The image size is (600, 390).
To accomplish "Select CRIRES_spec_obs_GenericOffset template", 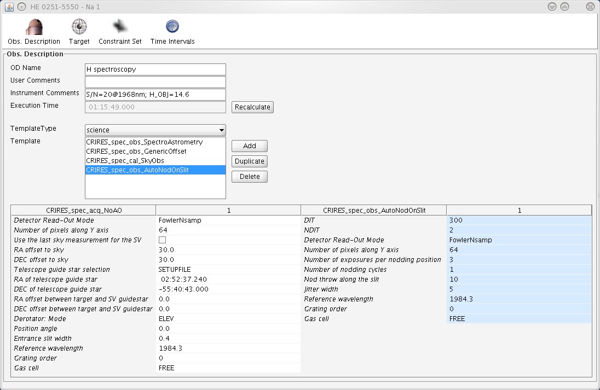I will (155, 151).
